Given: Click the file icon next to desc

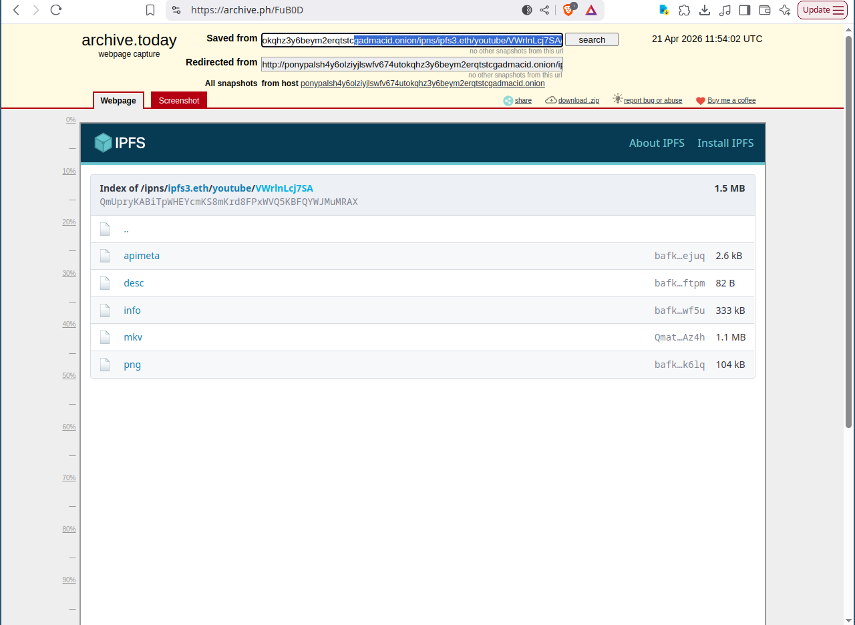Looking at the screenshot, I should point(105,283).
